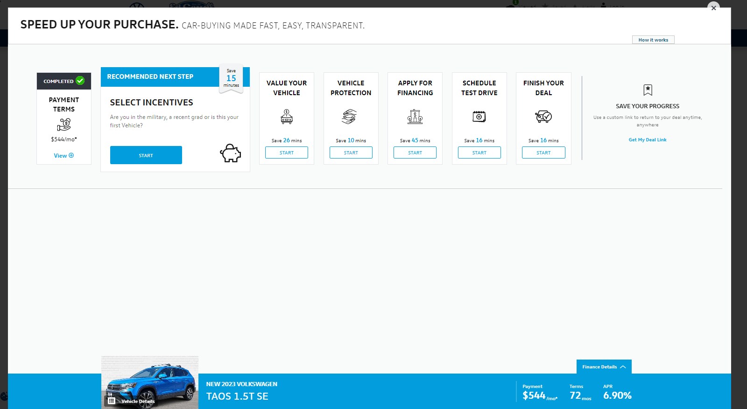Click the Save Your Progress bookmark icon
The height and width of the screenshot is (409, 747).
click(648, 90)
